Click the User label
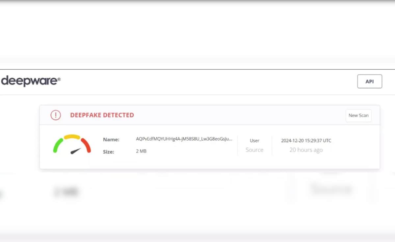This screenshot has height=242, width=395. click(254, 140)
